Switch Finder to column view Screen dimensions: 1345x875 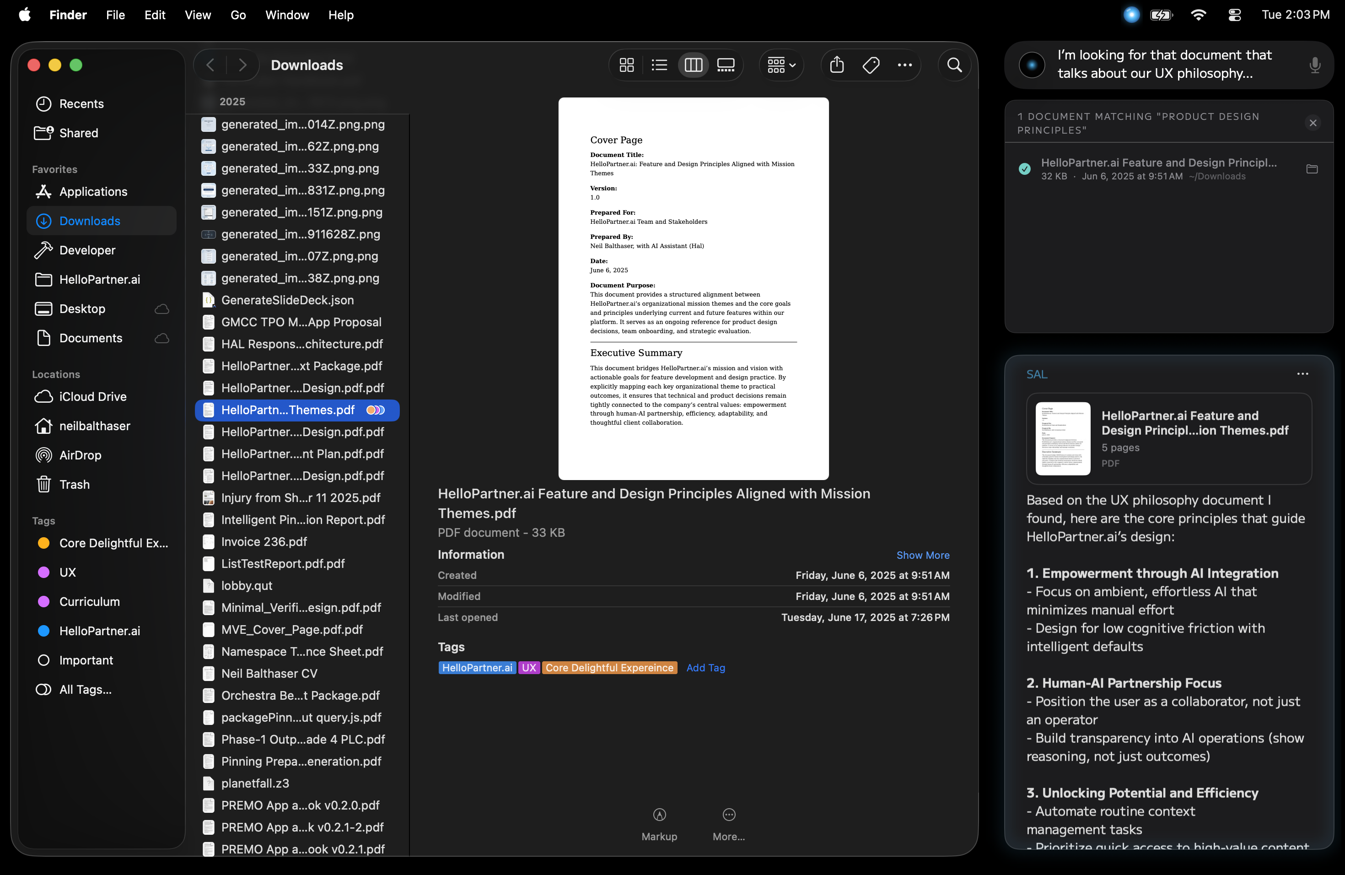click(x=693, y=65)
